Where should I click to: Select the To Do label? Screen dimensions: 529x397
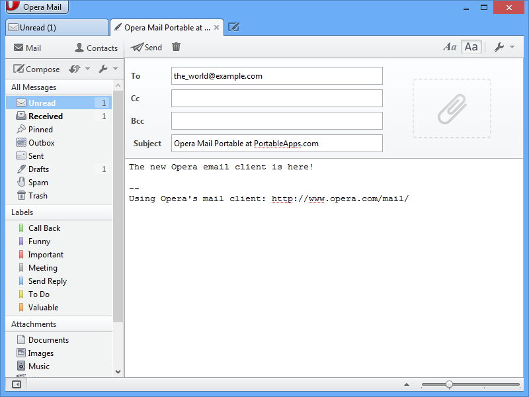[59, 294]
